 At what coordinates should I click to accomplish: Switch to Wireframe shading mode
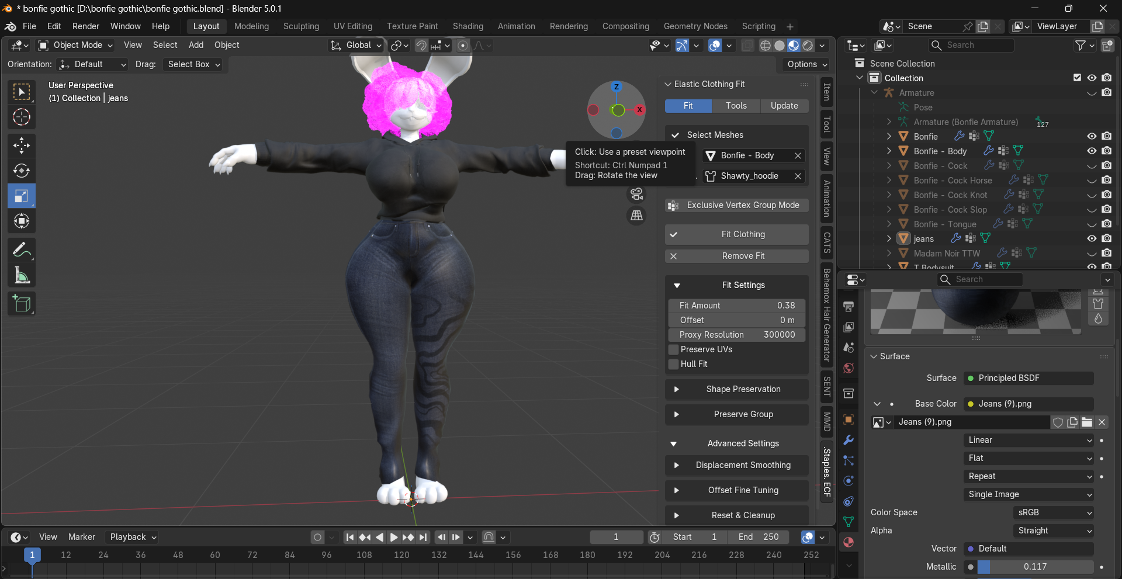pos(765,46)
